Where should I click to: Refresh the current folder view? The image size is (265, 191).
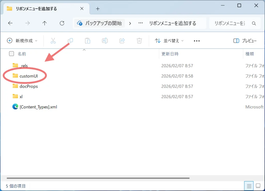(x=62, y=23)
